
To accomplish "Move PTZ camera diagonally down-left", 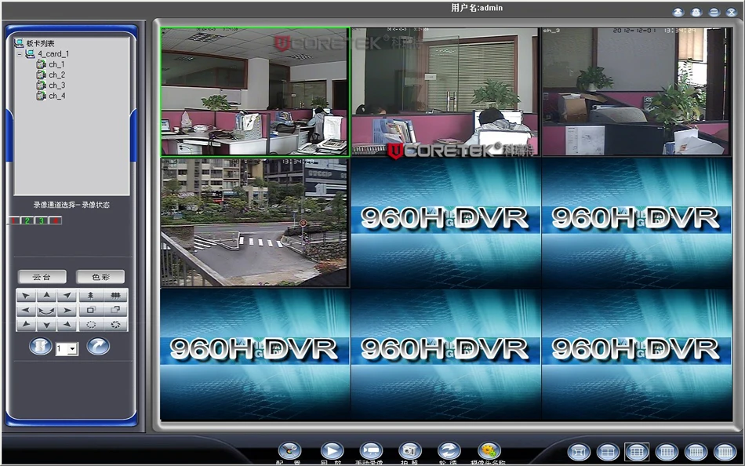I will [x=26, y=326].
